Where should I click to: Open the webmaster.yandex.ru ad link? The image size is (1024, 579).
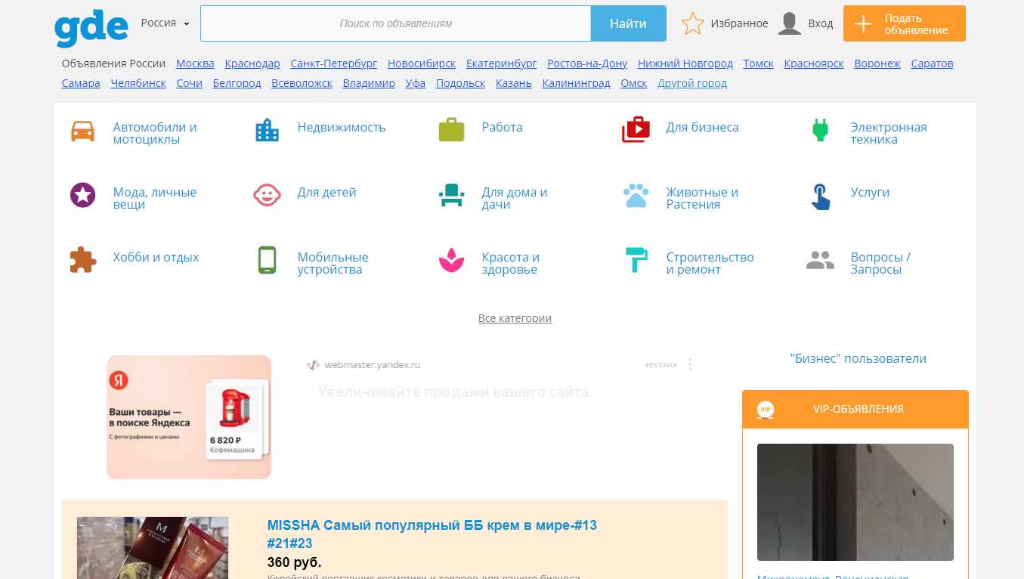point(372,364)
